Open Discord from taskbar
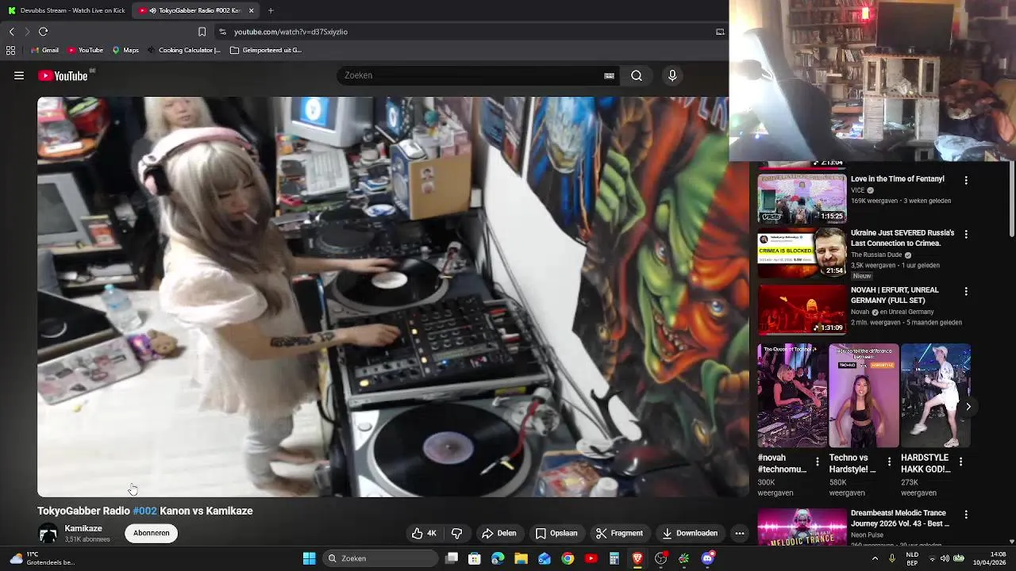 click(707, 558)
